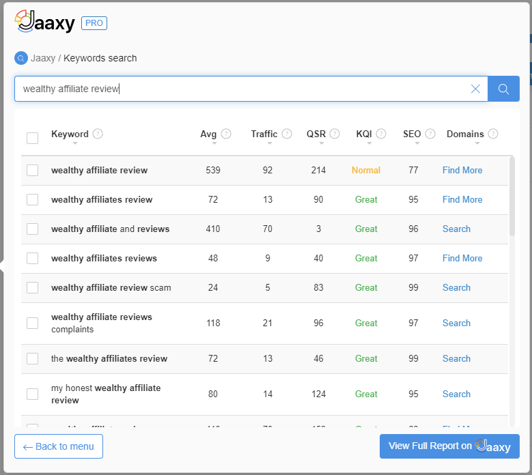Click Search for 'wealthy affiliate reviews complaints'
This screenshot has width=532, height=475.
click(x=456, y=323)
